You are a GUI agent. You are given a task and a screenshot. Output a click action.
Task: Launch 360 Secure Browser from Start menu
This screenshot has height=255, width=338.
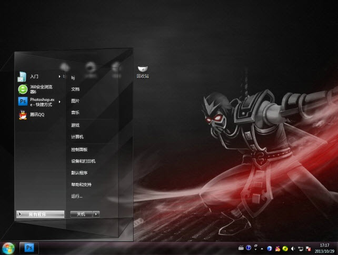[x=41, y=89]
